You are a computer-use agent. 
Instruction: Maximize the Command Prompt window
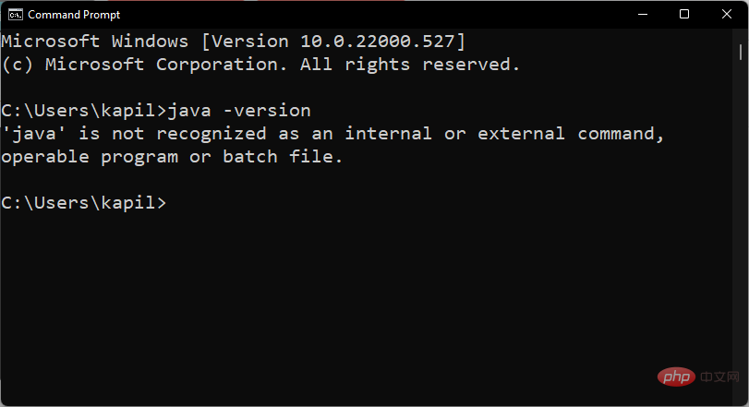[x=684, y=14]
